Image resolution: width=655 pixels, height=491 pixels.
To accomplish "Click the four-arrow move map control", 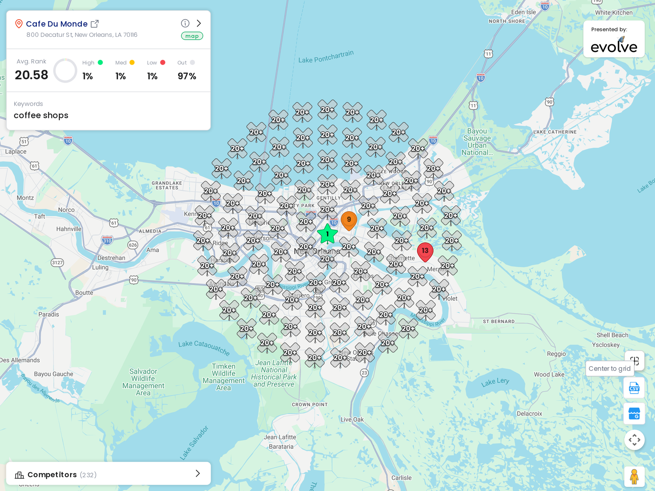I will 635,440.
